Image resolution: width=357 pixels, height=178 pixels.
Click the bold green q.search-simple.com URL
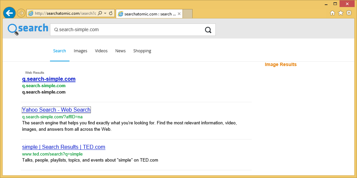(44, 86)
